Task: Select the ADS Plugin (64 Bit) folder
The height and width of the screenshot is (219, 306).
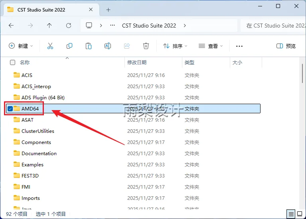Action: (x=43, y=97)
